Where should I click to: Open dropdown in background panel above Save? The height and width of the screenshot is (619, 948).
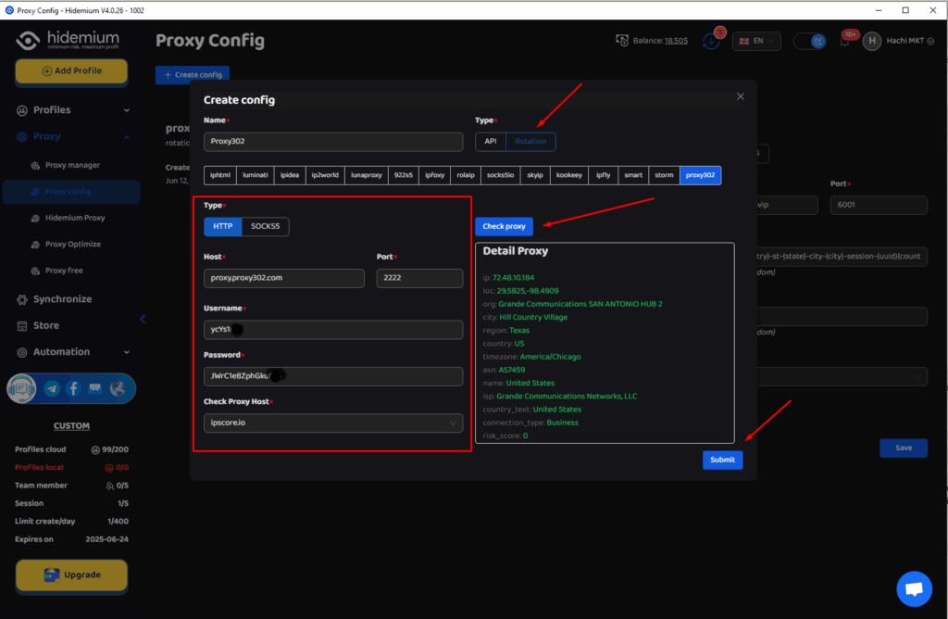(842, 376)
